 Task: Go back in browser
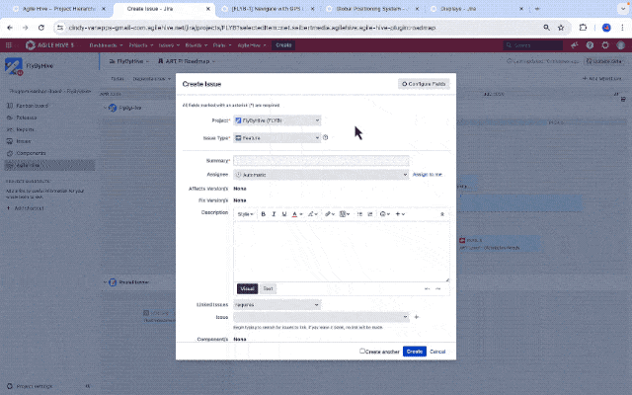coord(10,28)
